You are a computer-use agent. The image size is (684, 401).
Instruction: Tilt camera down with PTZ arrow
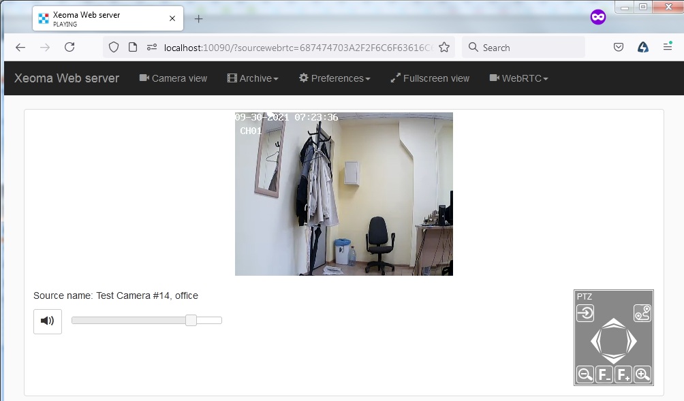(x=614, y=359)
